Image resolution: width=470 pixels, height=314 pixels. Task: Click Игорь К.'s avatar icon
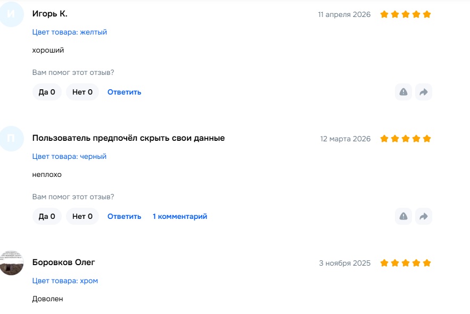click(12, 14)
